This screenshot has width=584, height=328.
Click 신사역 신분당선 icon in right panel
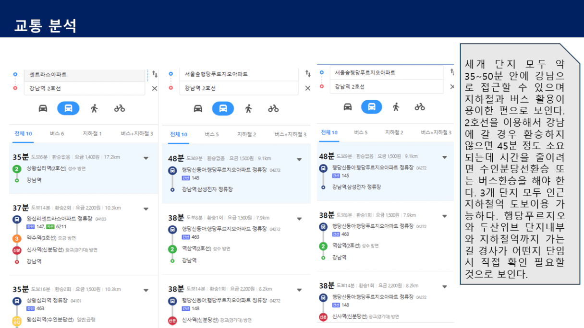[x=323, y=317]
